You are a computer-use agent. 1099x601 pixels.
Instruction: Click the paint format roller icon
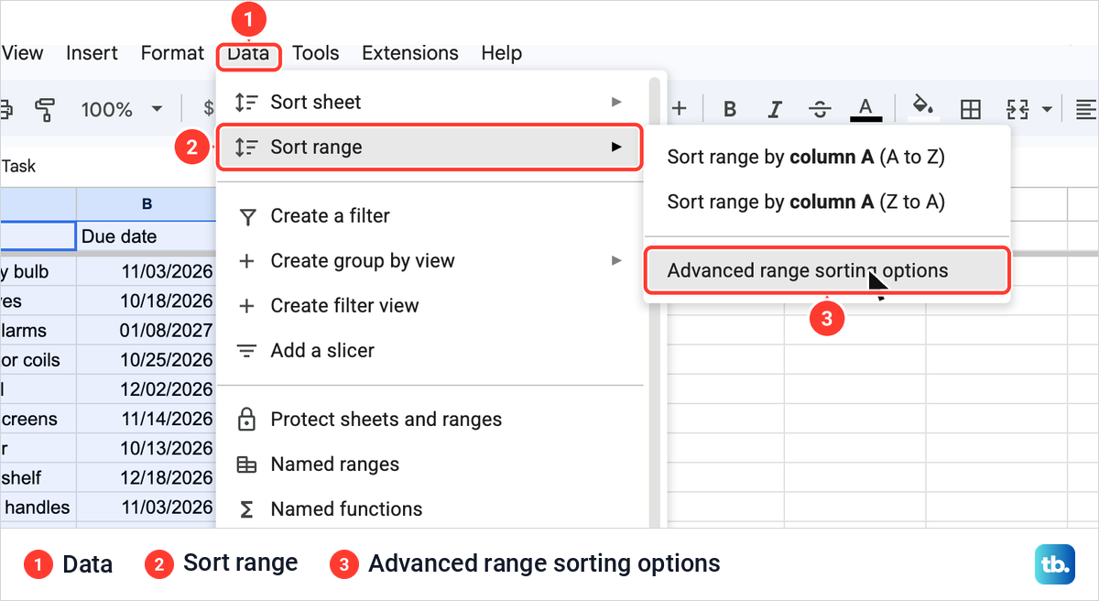45,110
